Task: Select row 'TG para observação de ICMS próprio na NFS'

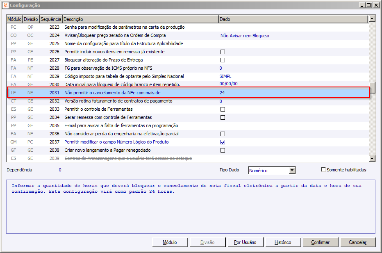Action: 188,68
